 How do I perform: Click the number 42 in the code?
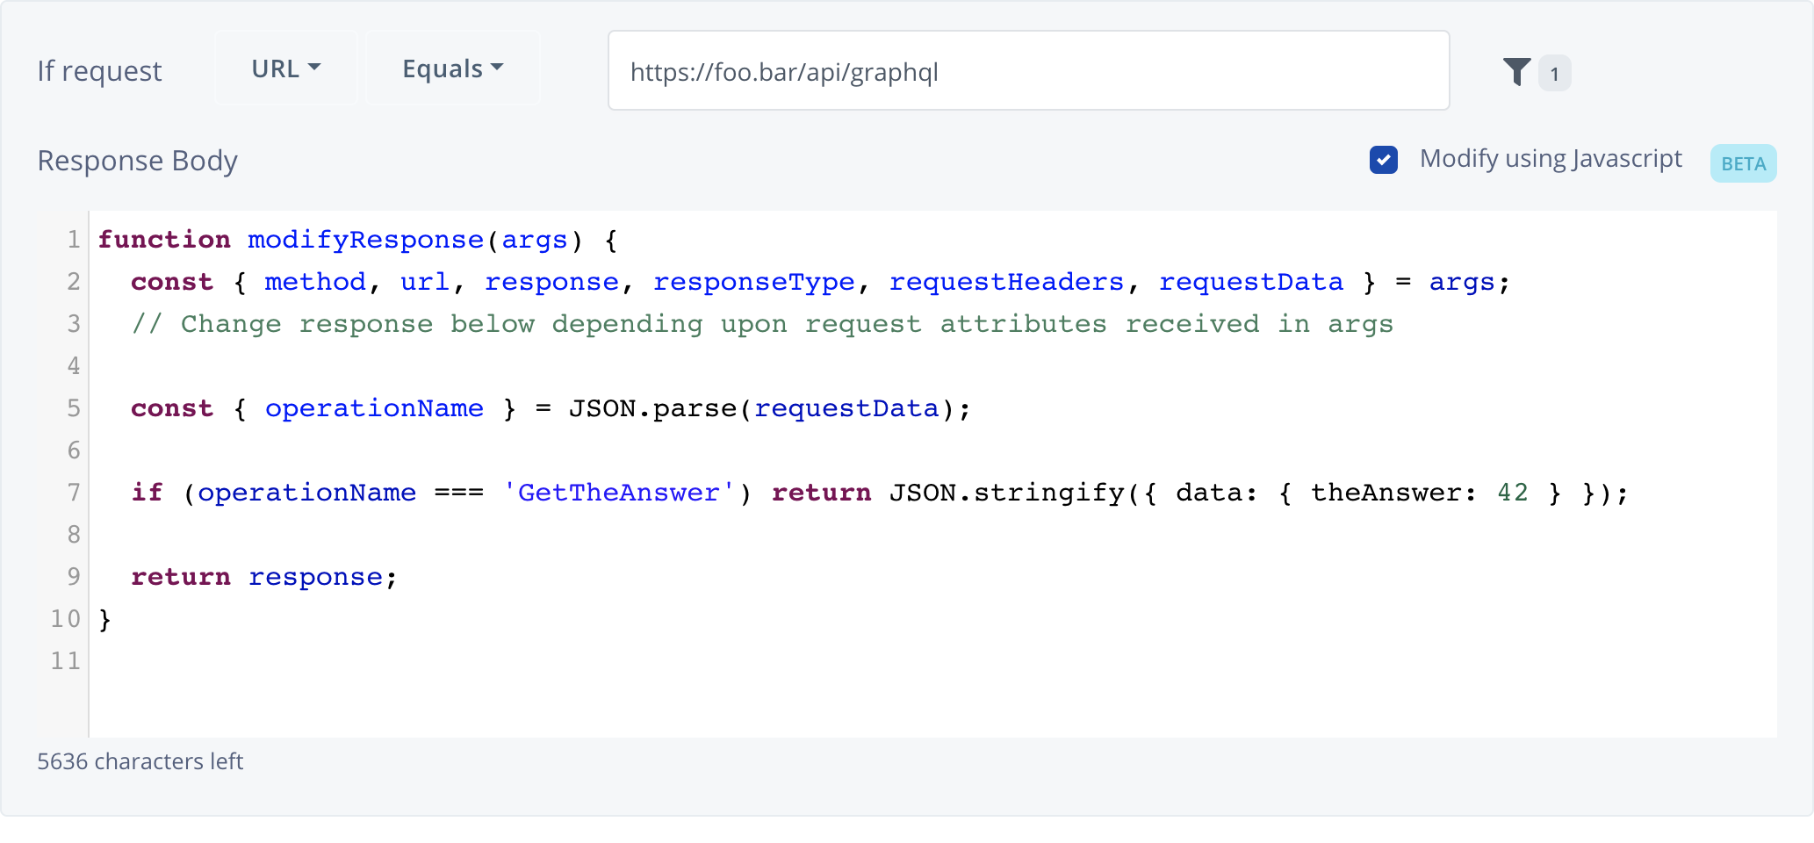(1513, 493)
